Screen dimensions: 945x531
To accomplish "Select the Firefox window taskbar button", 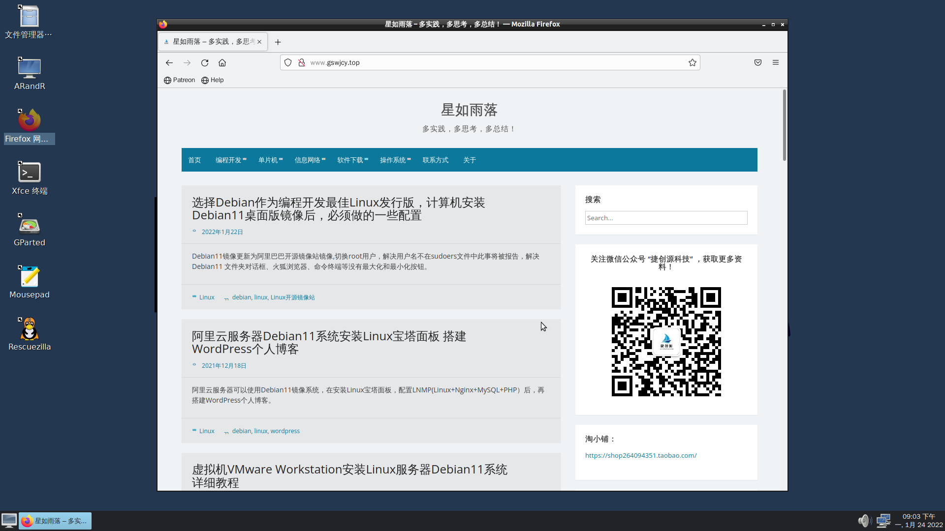I will pos(55,521).
